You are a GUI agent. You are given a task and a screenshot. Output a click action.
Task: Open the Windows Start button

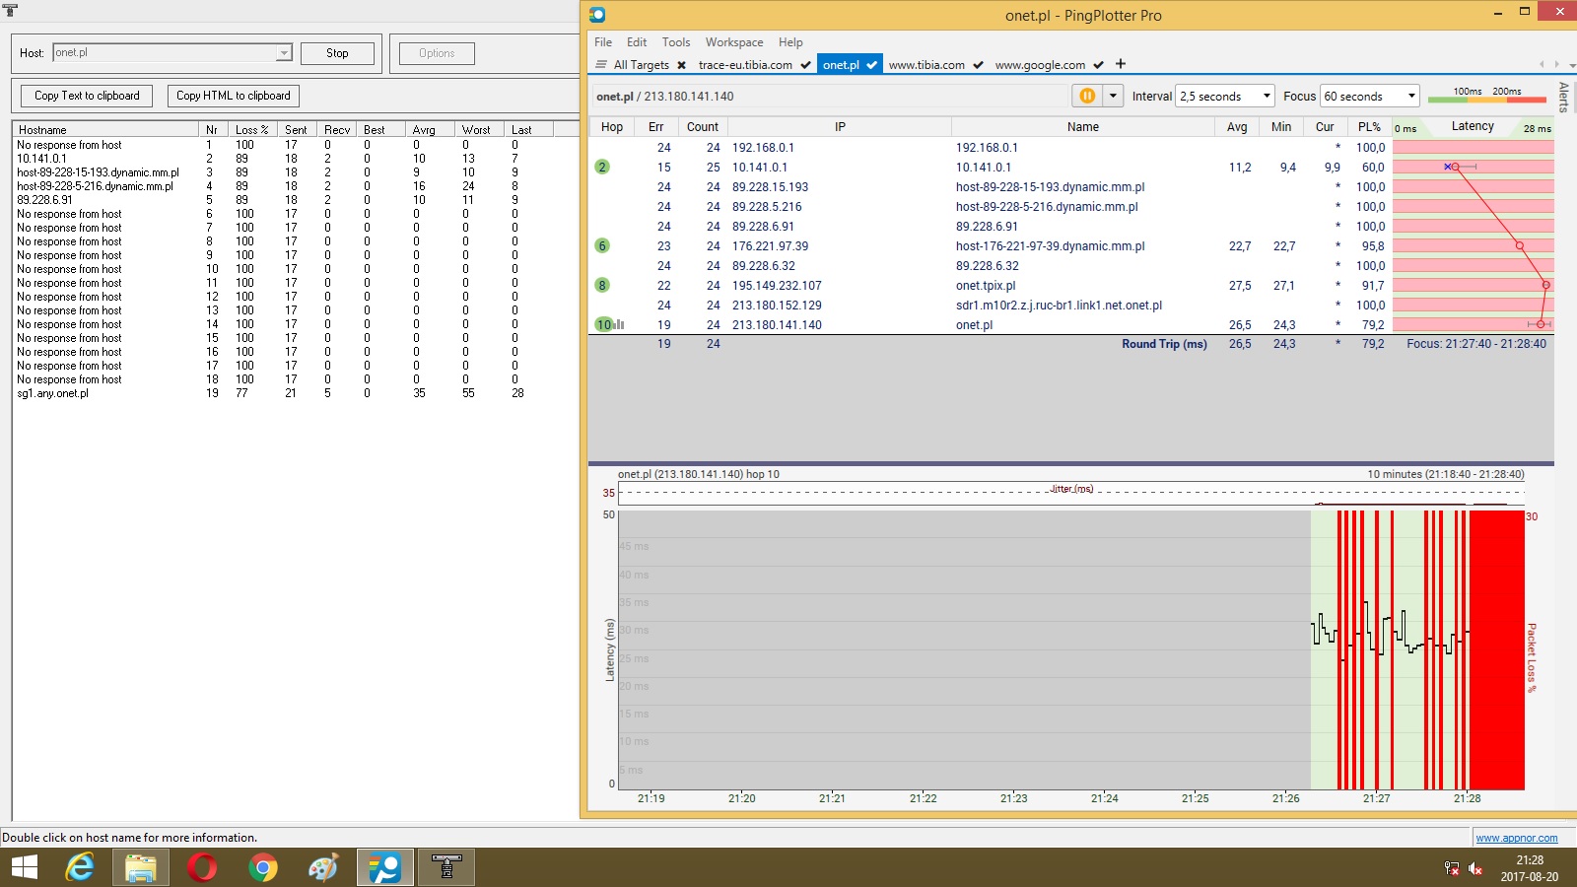pos(24,867)
